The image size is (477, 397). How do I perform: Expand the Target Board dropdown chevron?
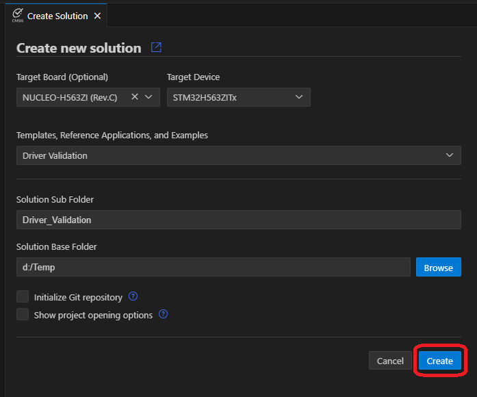click(149, 97)
